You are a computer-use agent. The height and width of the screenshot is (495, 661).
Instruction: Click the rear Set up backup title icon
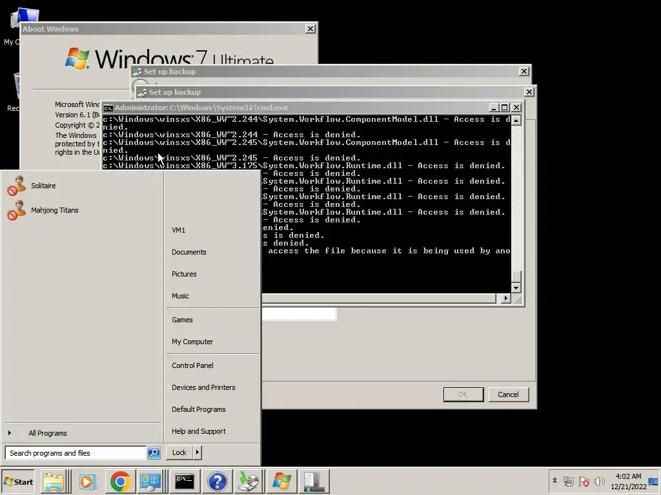[x=137, y=72]
